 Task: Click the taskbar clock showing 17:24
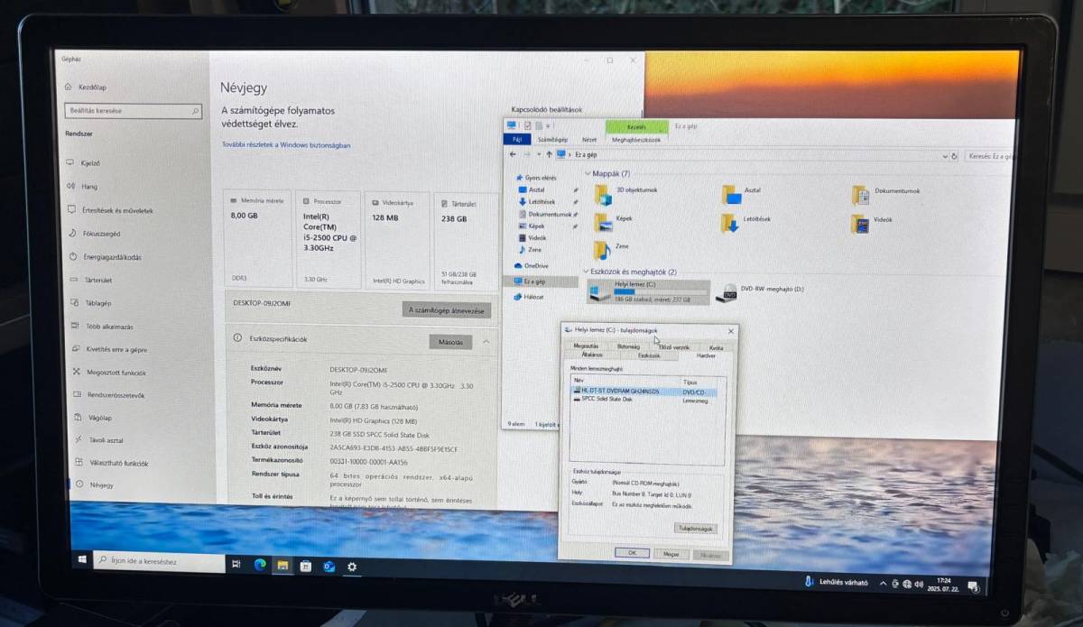(x=943, y=586)
